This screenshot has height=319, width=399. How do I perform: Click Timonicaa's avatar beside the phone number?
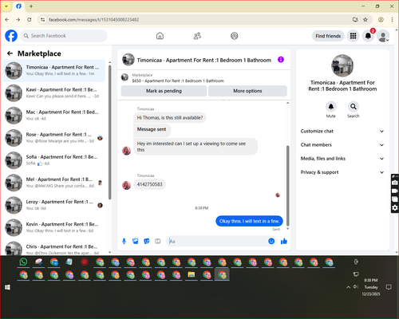126,185
